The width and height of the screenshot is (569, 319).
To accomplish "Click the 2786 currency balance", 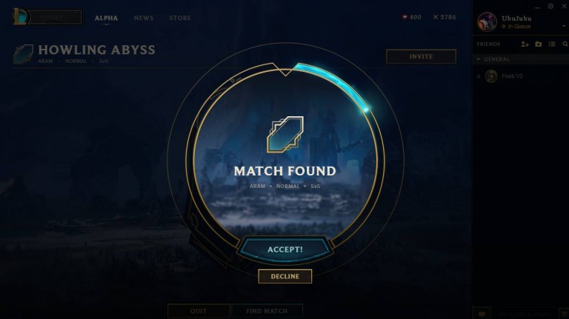I will coord(445,17).
